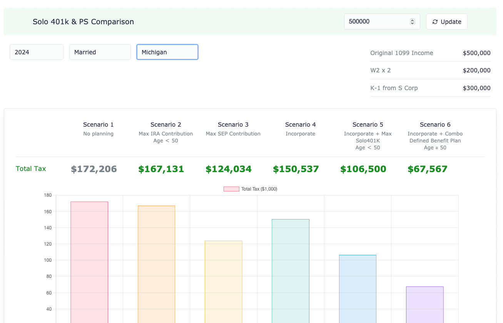Click the $67,567 total tax value

pyautogui.click(x=428, y=169)
